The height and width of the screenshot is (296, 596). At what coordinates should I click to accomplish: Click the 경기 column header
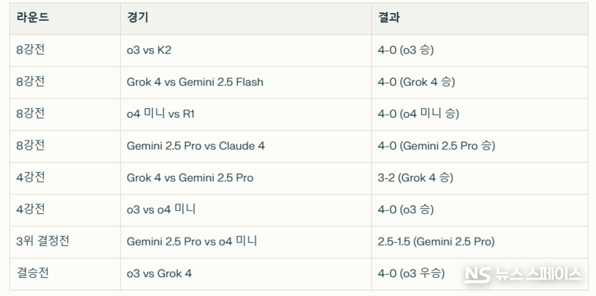(246, 19)
